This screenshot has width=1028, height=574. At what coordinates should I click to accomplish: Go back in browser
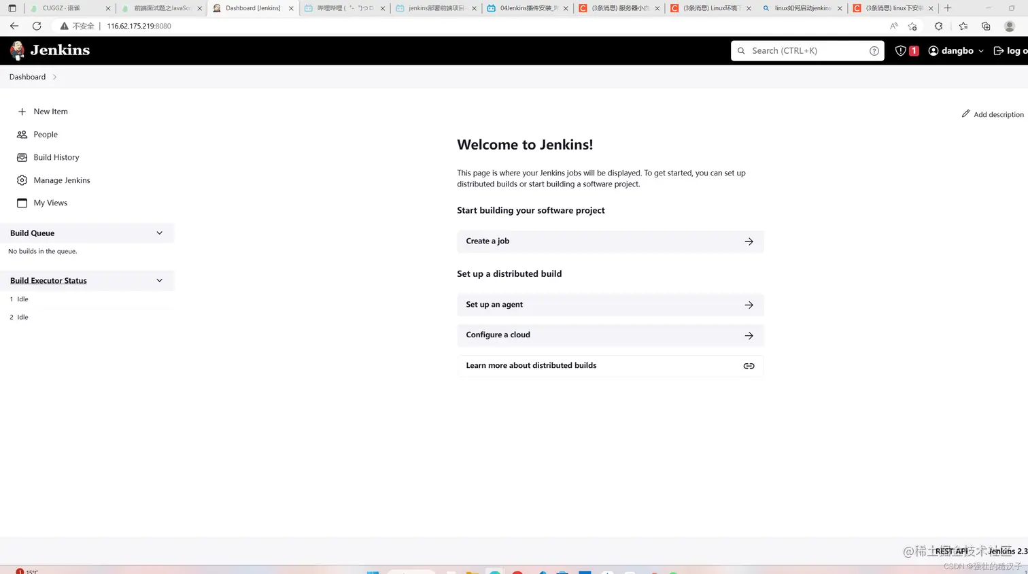coord(14,26)
